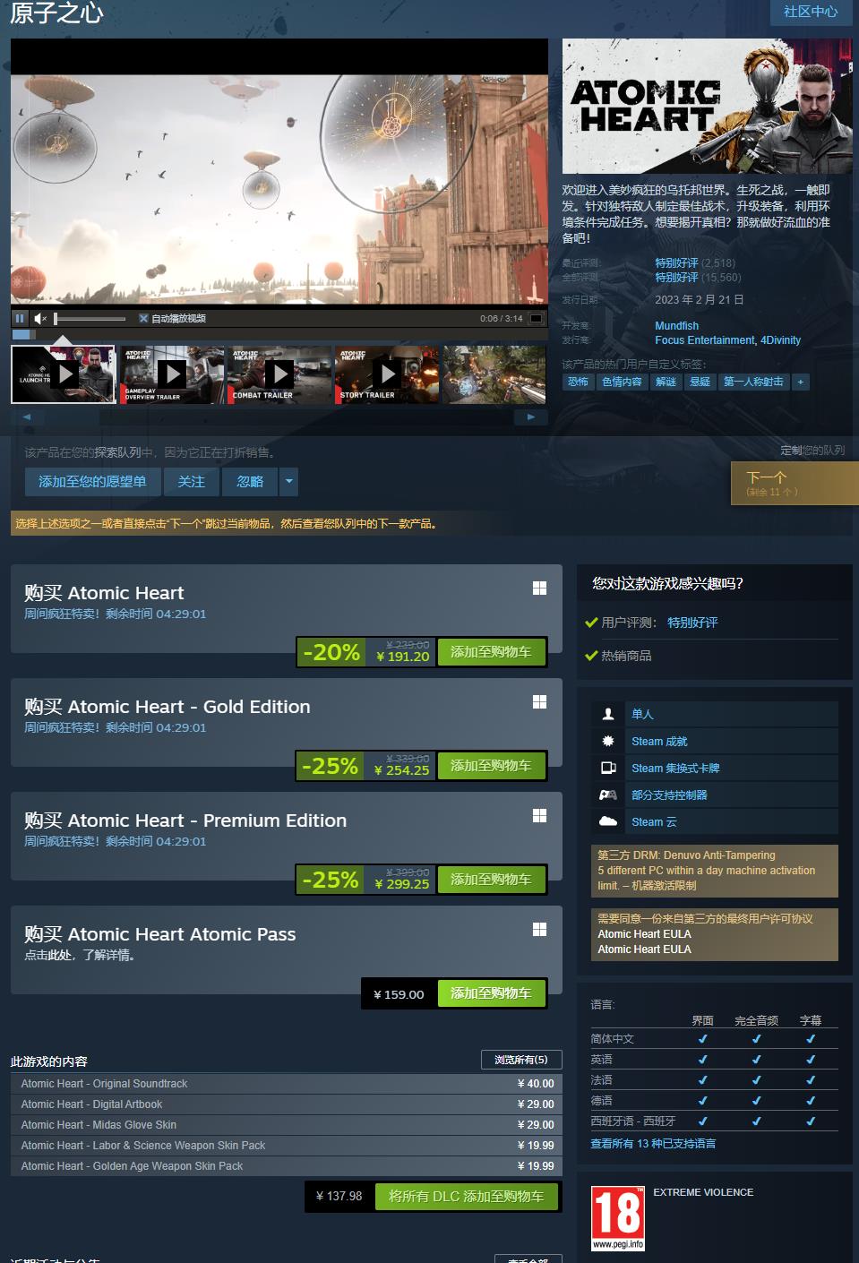This screenshot has height=1263, width=859.
Task: Uncheck the 自动播放视频 autoplay checkbox
Action: coord(143,318)
